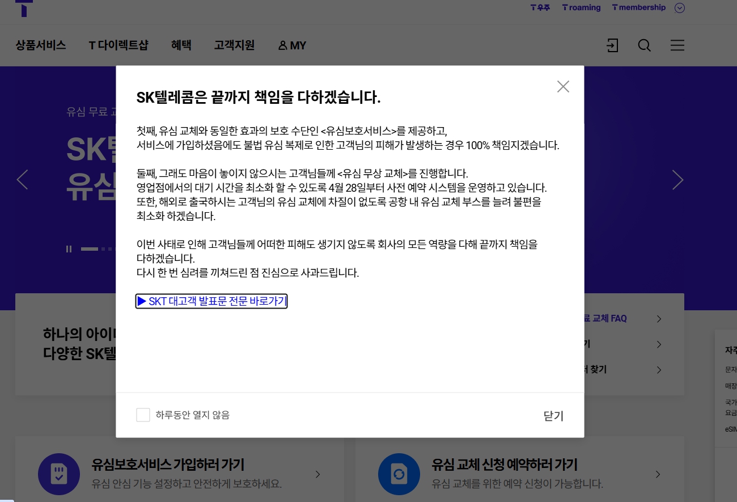Go to previous banner slide arrow

[x=22, y=180]
